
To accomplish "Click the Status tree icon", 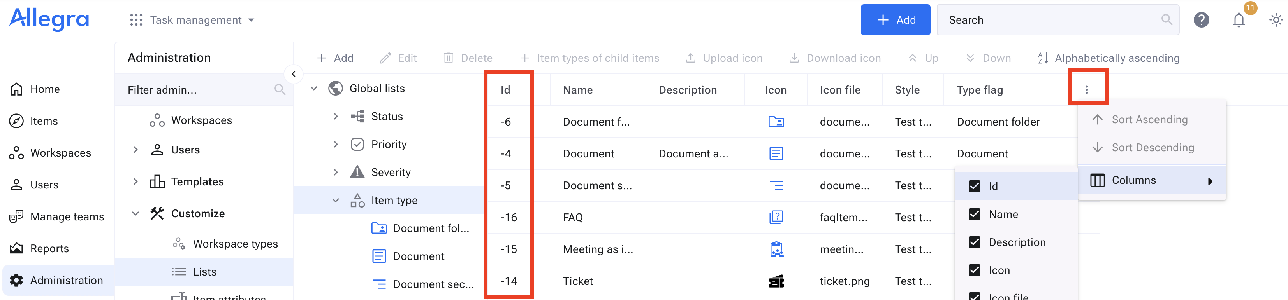I will 357,116.
